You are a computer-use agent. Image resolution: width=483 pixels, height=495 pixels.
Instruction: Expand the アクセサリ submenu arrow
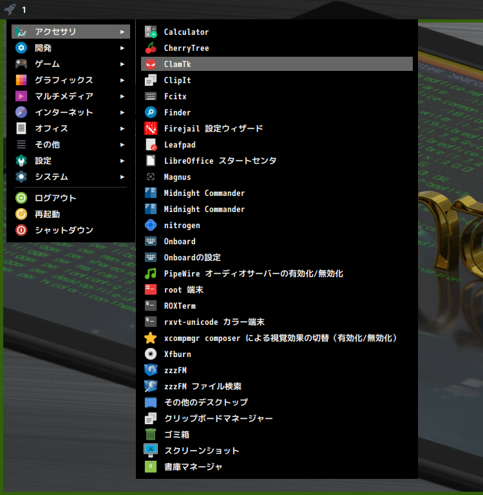click(122, 32)
